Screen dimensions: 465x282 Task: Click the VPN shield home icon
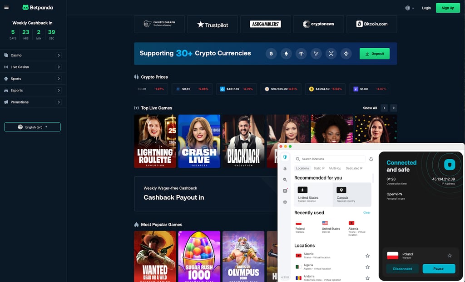pyautogui.click(x=285, y=157)
